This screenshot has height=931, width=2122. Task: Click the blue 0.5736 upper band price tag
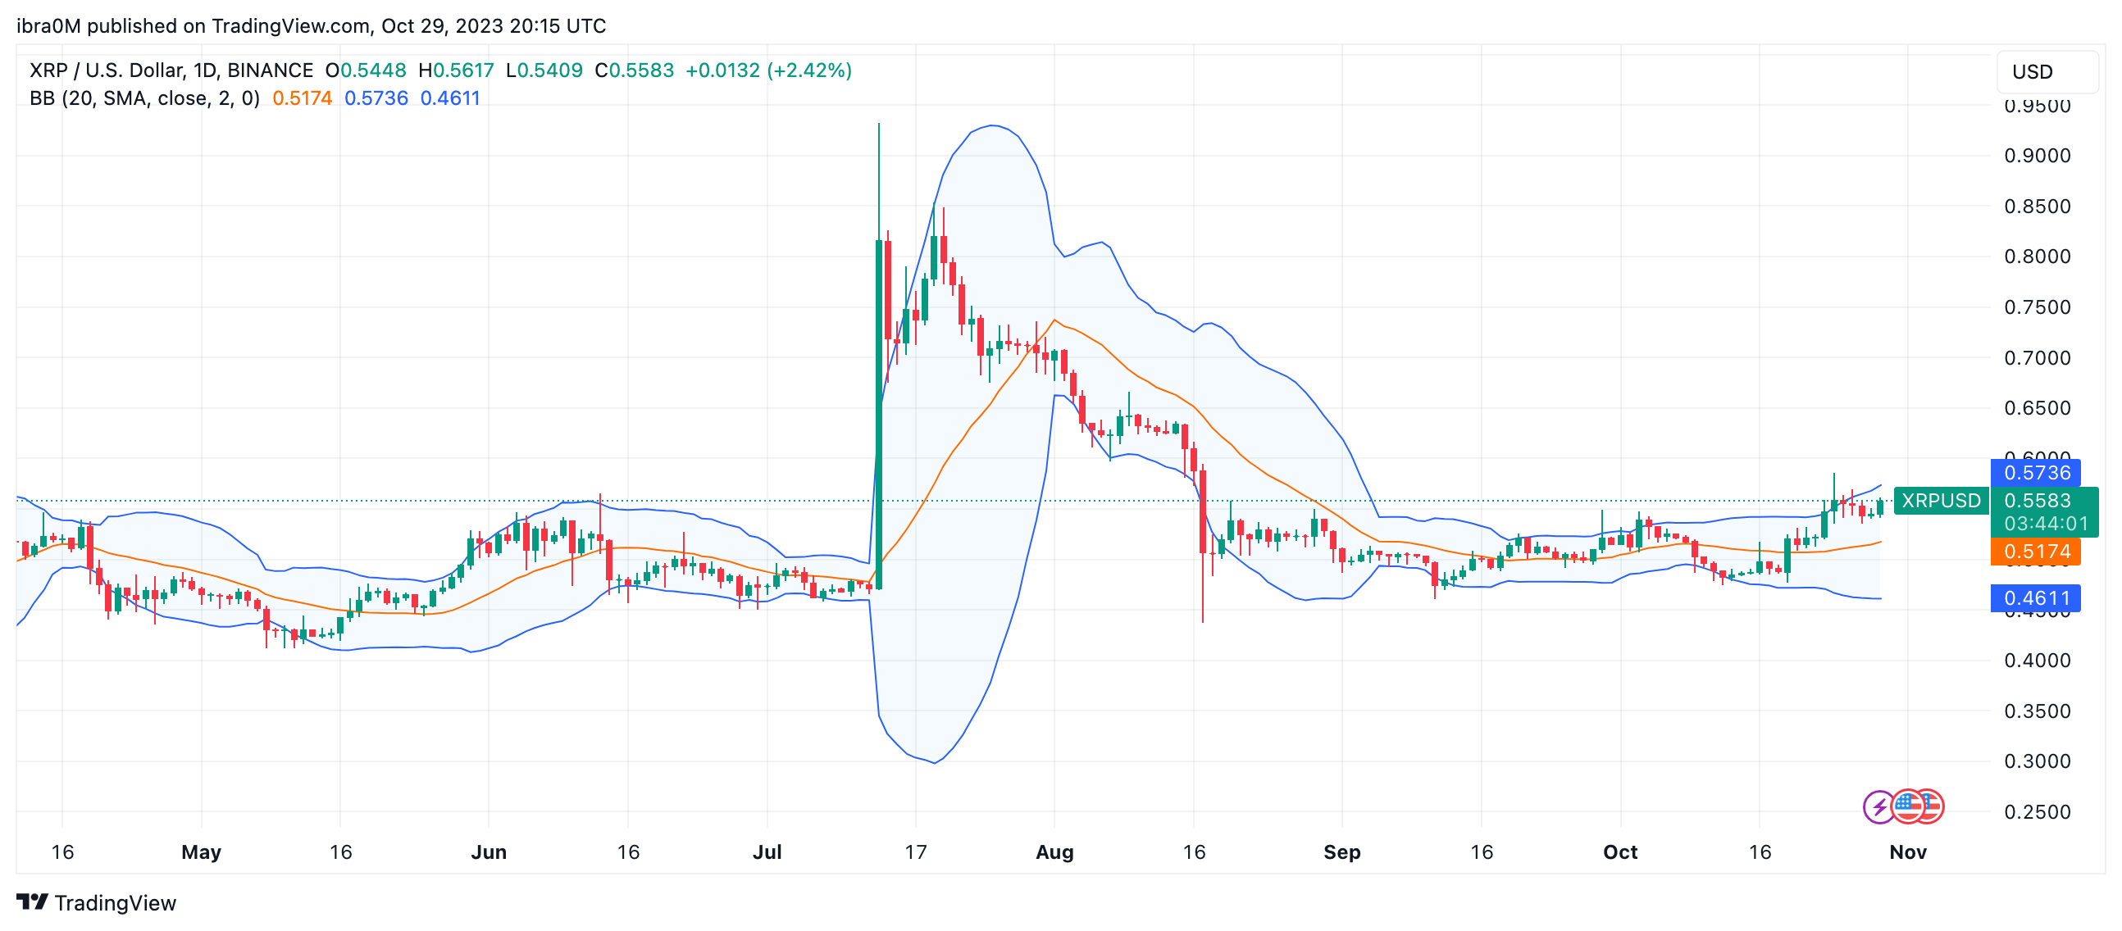[2036, 473]
